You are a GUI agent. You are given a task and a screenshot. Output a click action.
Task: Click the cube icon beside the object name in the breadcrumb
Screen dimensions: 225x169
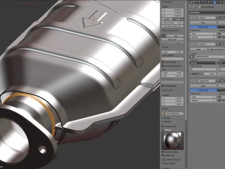coord(200,7)
